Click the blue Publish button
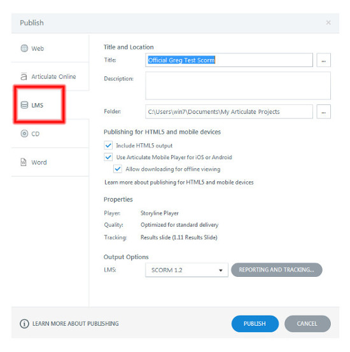Screen dimensions: 350x352 click(255, 323)
